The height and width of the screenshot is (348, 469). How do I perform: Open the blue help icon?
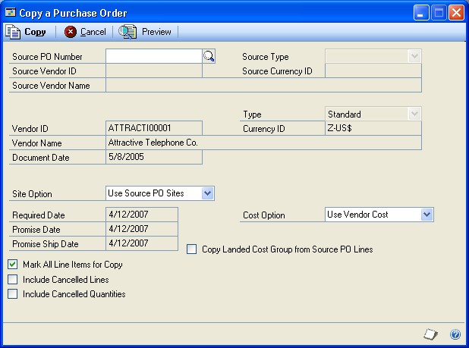click(x=455, y=334)
